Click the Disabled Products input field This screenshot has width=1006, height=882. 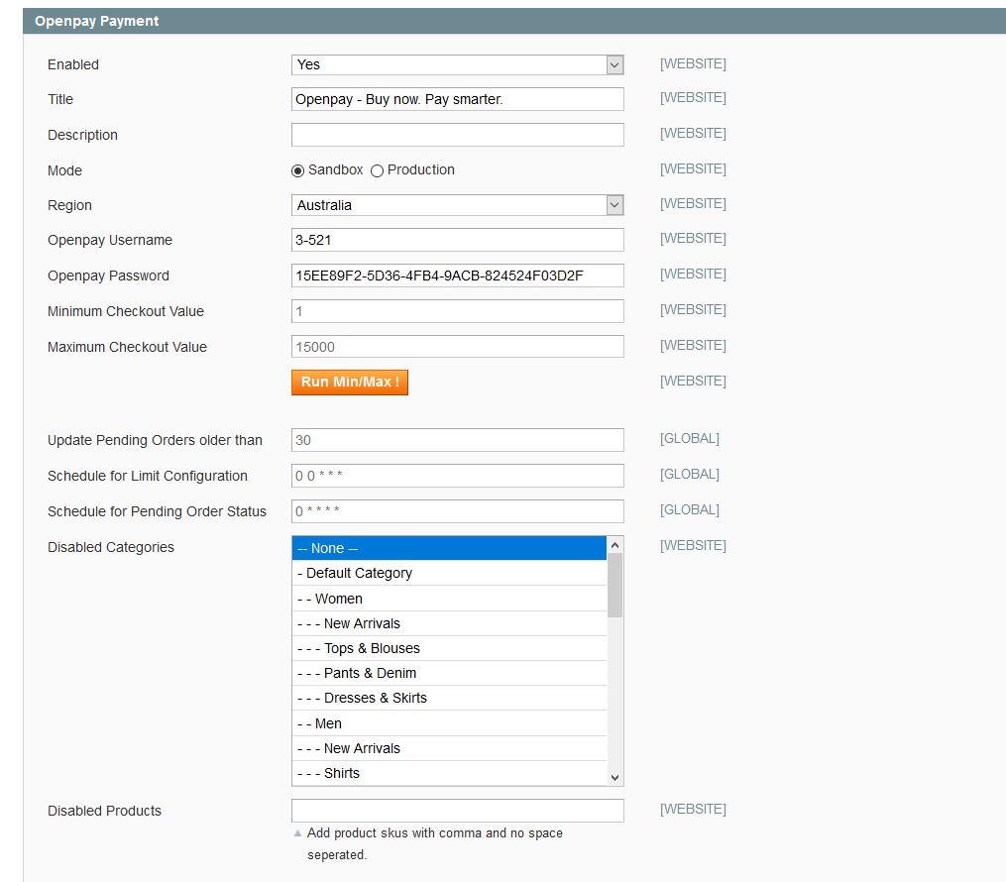(457, 811)
